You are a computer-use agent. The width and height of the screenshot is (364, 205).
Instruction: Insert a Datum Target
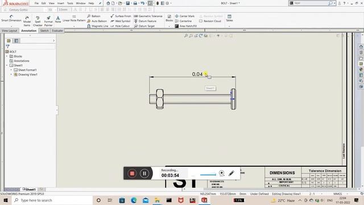[144, 26]
